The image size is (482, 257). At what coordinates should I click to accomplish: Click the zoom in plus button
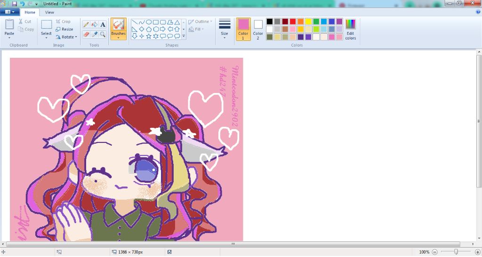pyautogui.click(x=478, y=252)
